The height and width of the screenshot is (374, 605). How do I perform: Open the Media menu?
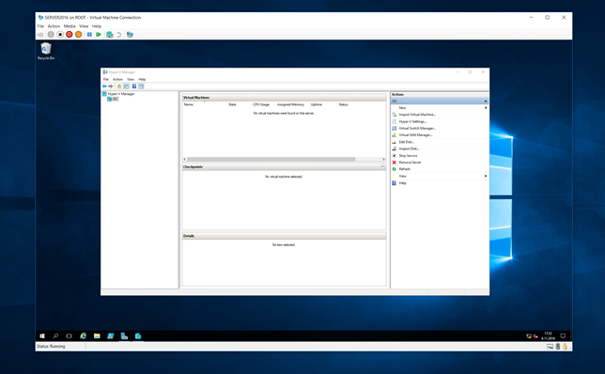click(x=70, y=26)
